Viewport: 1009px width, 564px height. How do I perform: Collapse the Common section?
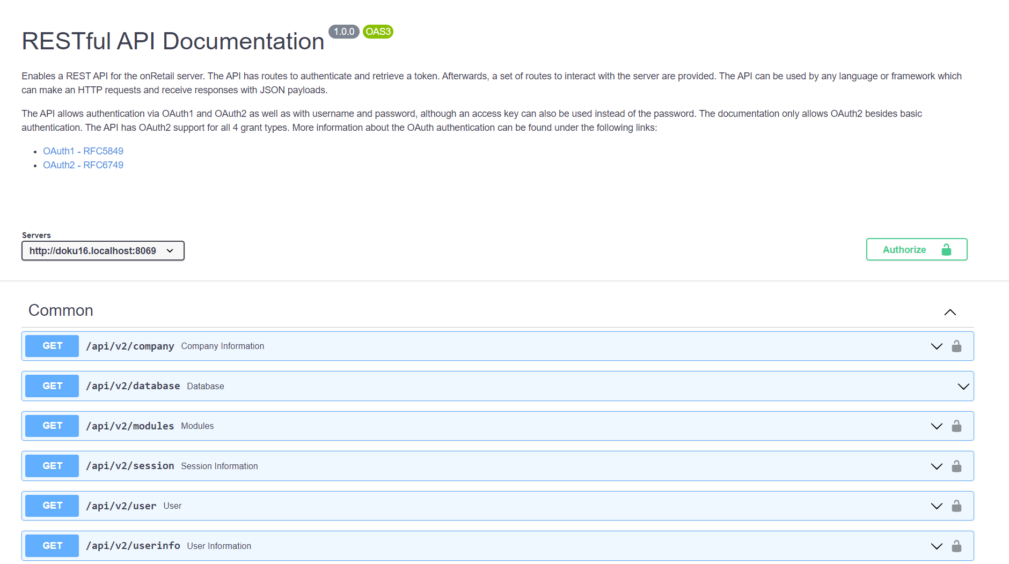point(950,312)
